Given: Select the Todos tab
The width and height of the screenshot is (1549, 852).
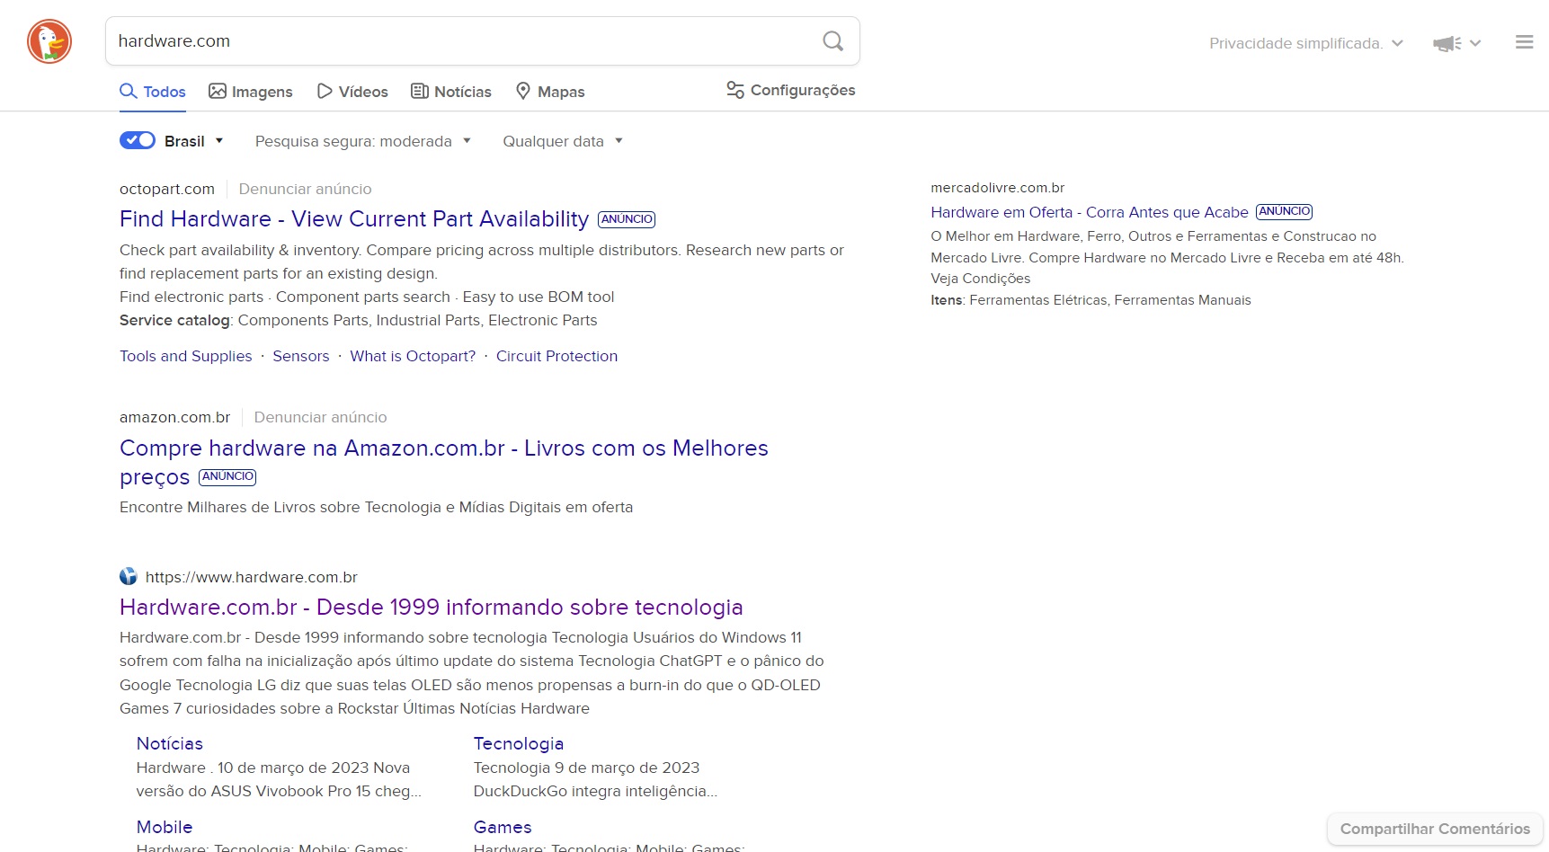Looking at the screenshot, I should click(153, 92).
